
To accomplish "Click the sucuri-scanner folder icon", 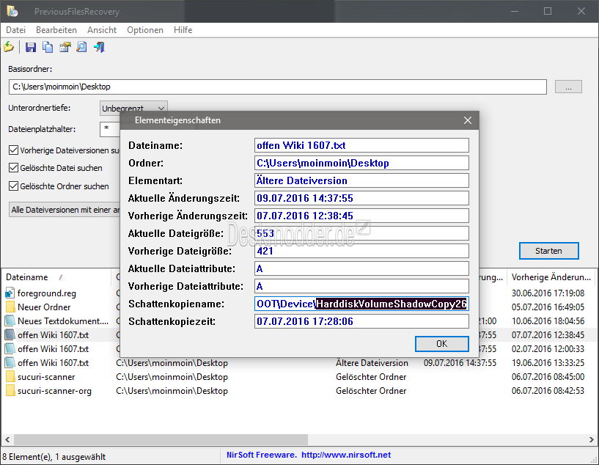I will [10, 377].
